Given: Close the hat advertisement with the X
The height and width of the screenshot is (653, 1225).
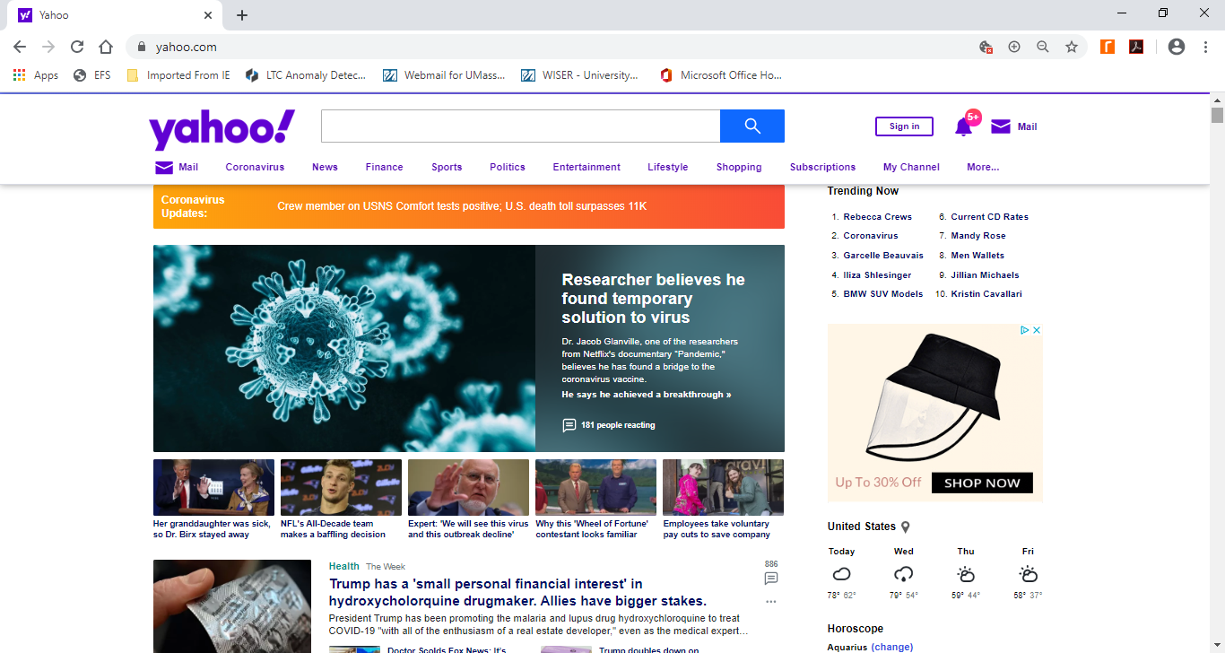Looking at the screenshot, I should (1037, 330).
